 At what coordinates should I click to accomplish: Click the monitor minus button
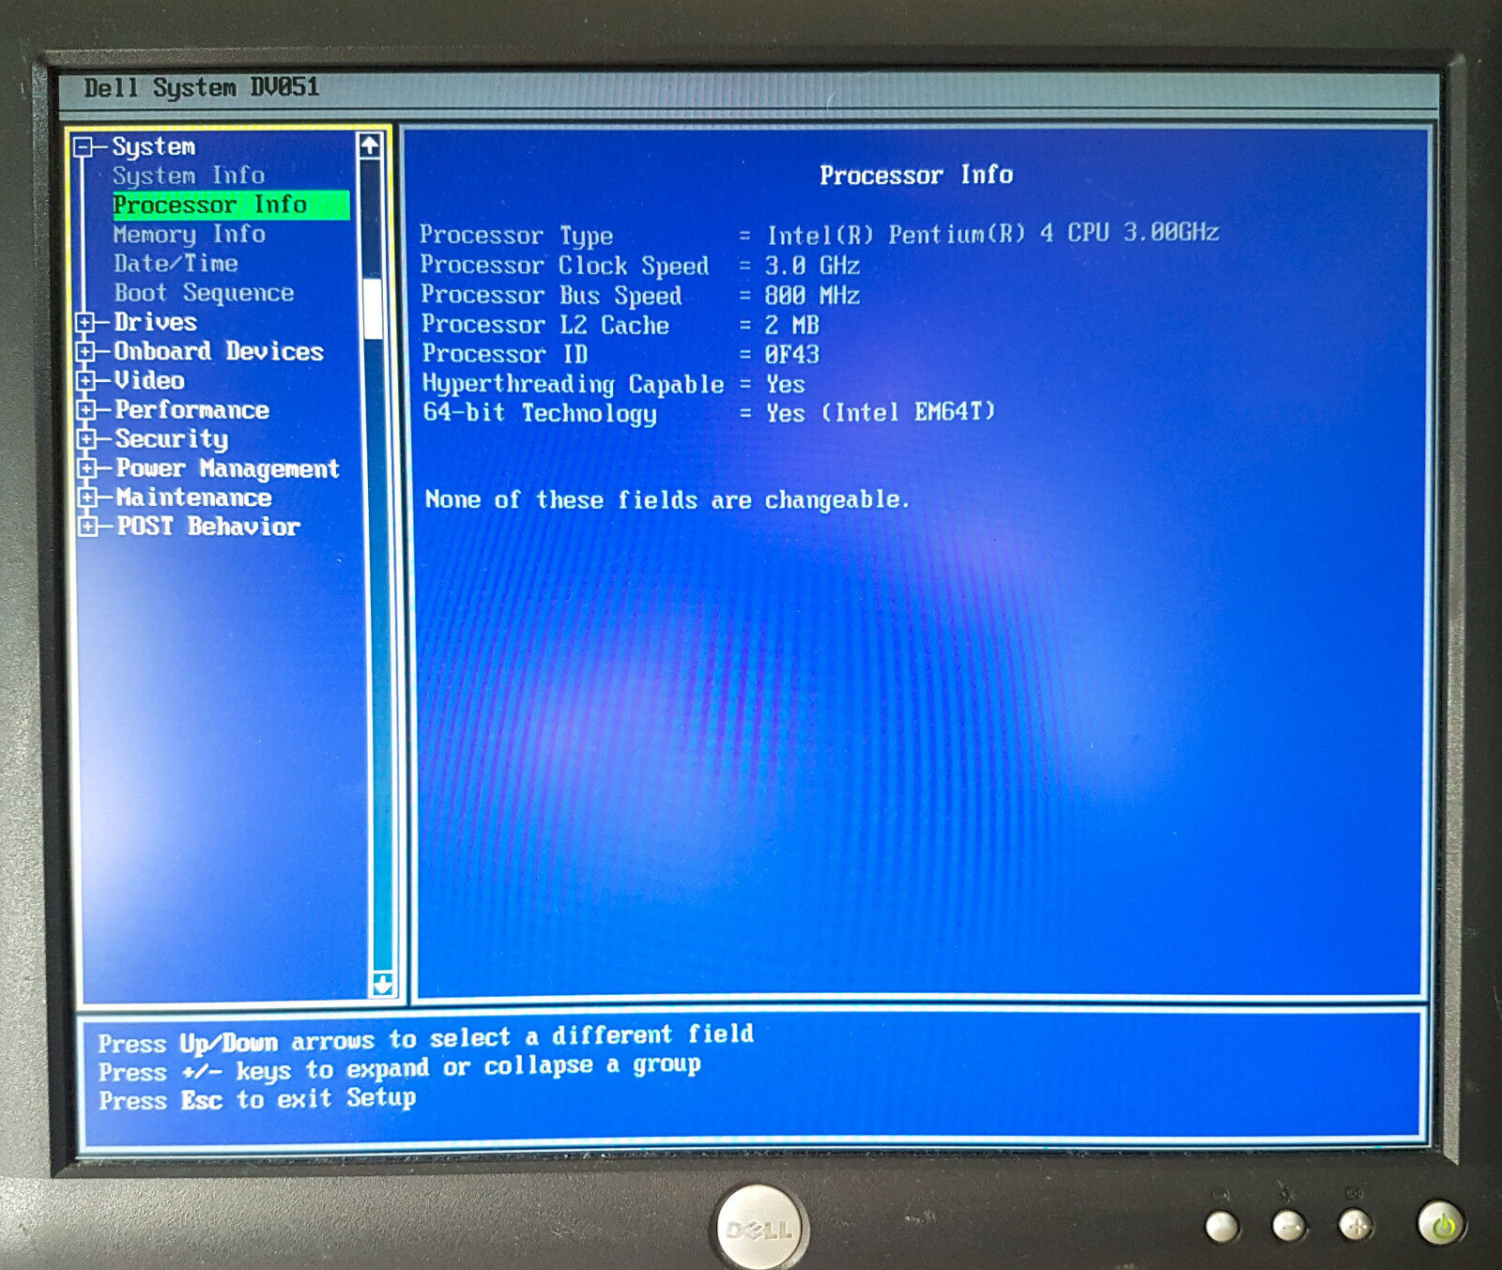click(x=1288, y=1226)
